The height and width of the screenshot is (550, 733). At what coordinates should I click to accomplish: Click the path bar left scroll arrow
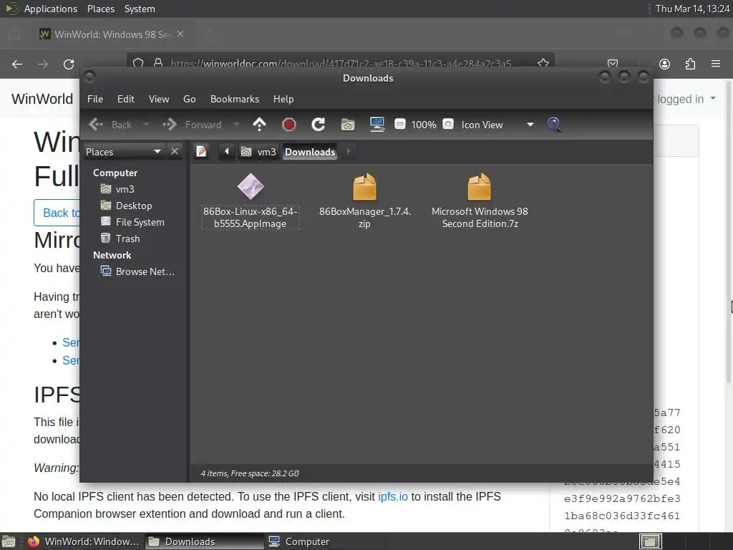(x=227, y=152)
